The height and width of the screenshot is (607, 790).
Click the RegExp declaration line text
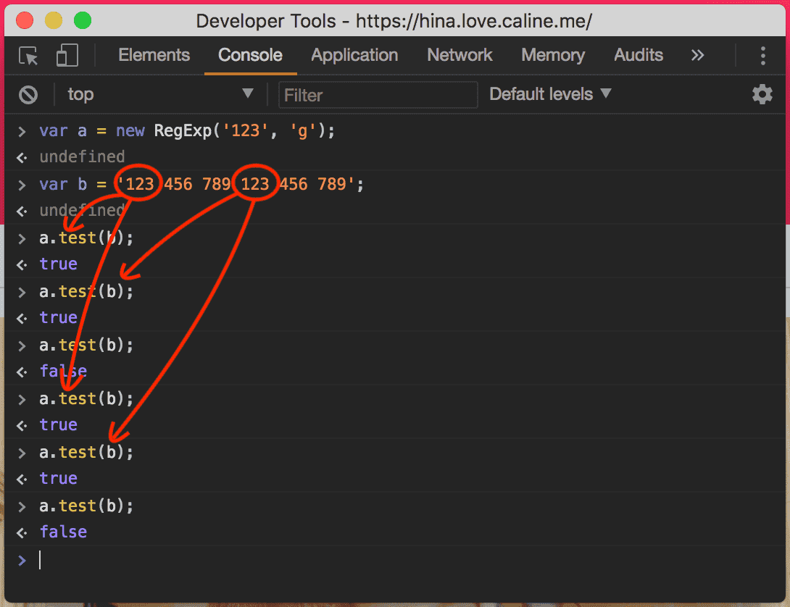187,131
